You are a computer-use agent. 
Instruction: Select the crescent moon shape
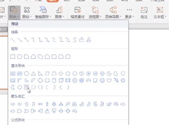click(x=13, y=87)
